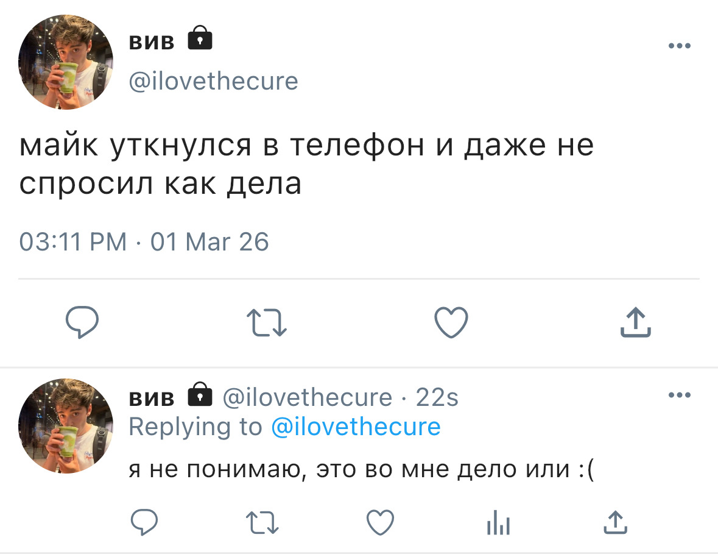The height and width of the screenshot is (554, 718).
Task: Open three-dot menu on main tweet
Action: coord(680,45)
